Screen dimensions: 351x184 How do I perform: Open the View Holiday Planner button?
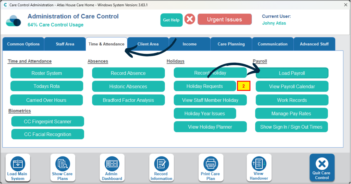210,127
